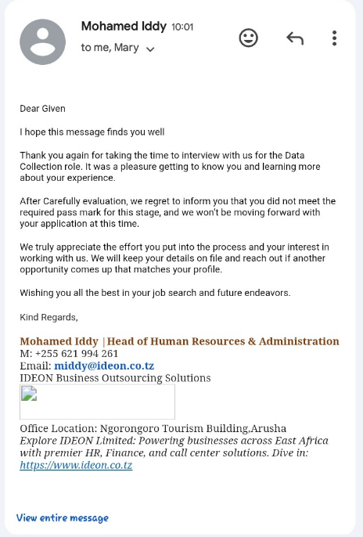Select the 'After Carefully evaluation' paragraph
Image resolution: width=363 pixels, height=537 pixels.
pyautogui.click(x=178, y=212)
